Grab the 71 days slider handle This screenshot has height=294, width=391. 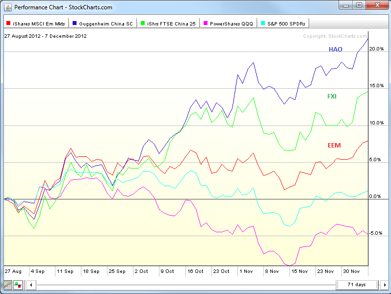point(357,285)
